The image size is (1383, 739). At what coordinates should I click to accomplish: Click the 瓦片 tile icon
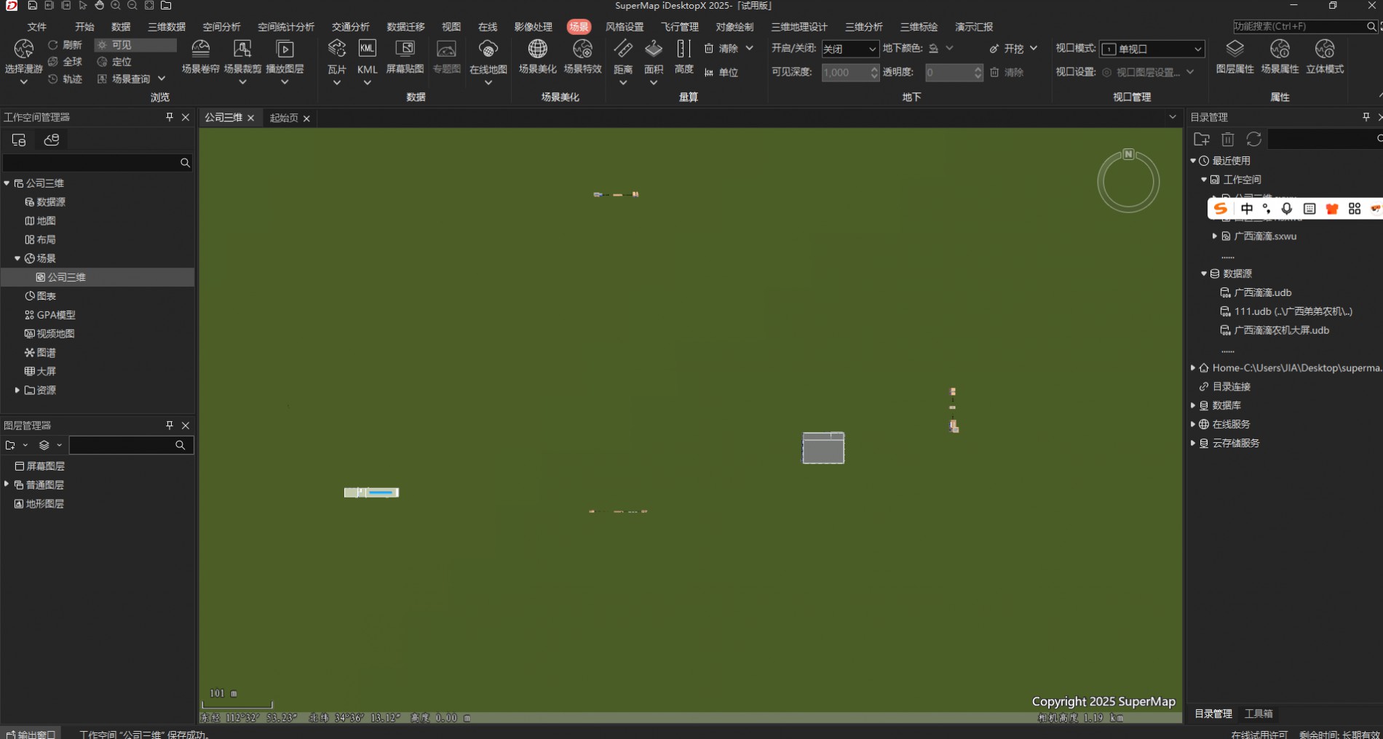(x=336, y=49)
